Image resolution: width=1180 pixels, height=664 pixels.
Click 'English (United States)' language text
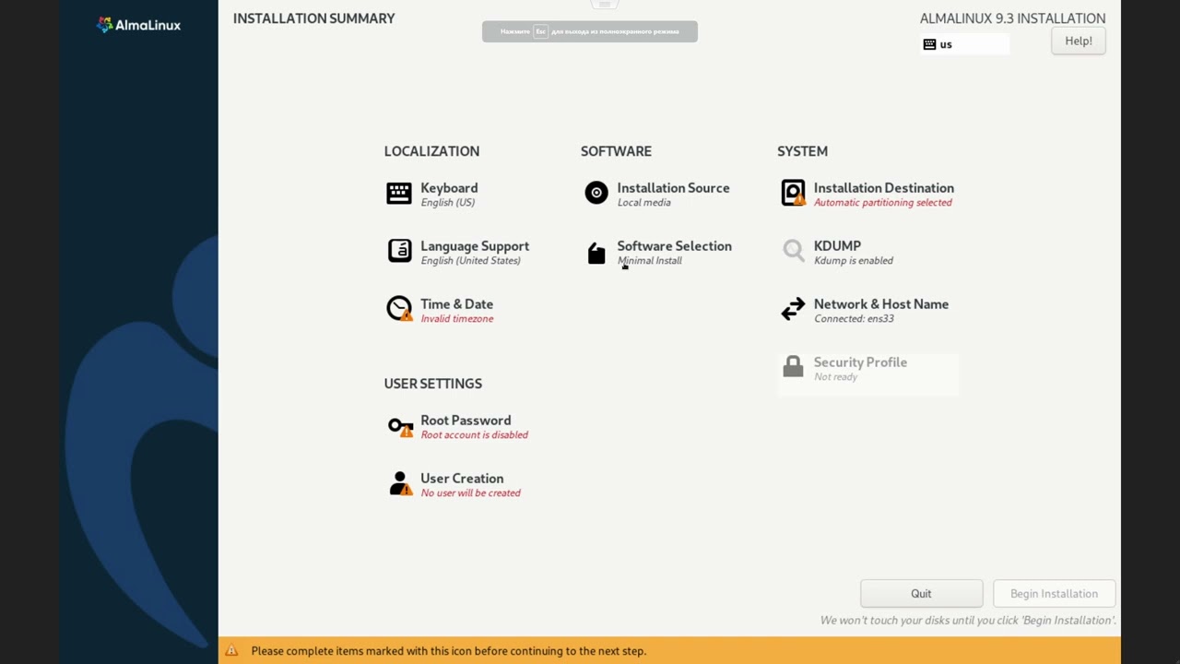click(x=470, y=261)
